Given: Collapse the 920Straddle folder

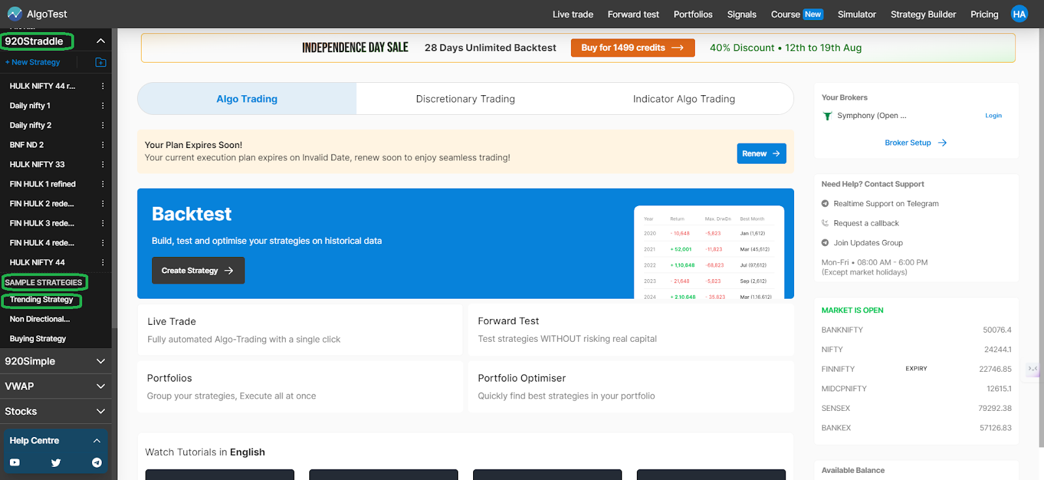Looking at the screenshot, I should point(100,41).
